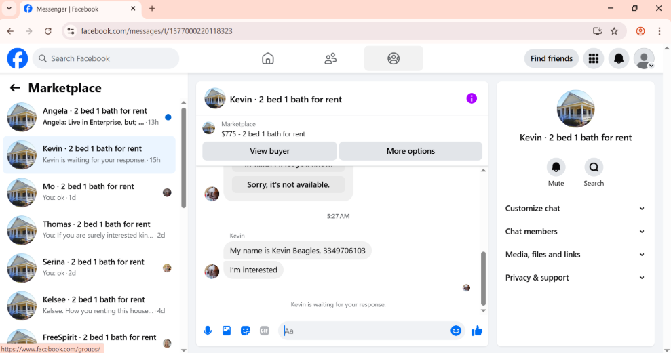
Task: Click the 'I'm interested' message bubble
Action: point(253,270)
